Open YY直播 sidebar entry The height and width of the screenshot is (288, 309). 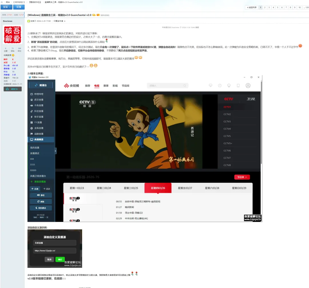pyautogui.click(x=41, y=122)
